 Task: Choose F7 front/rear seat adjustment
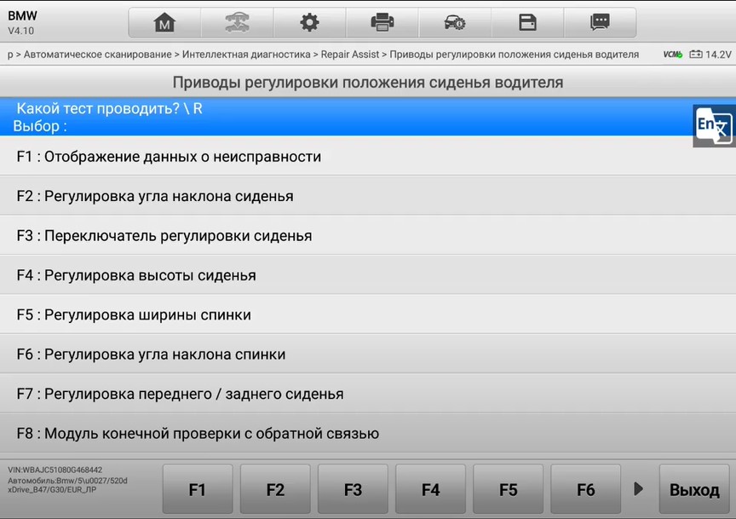tap(368, 394)
